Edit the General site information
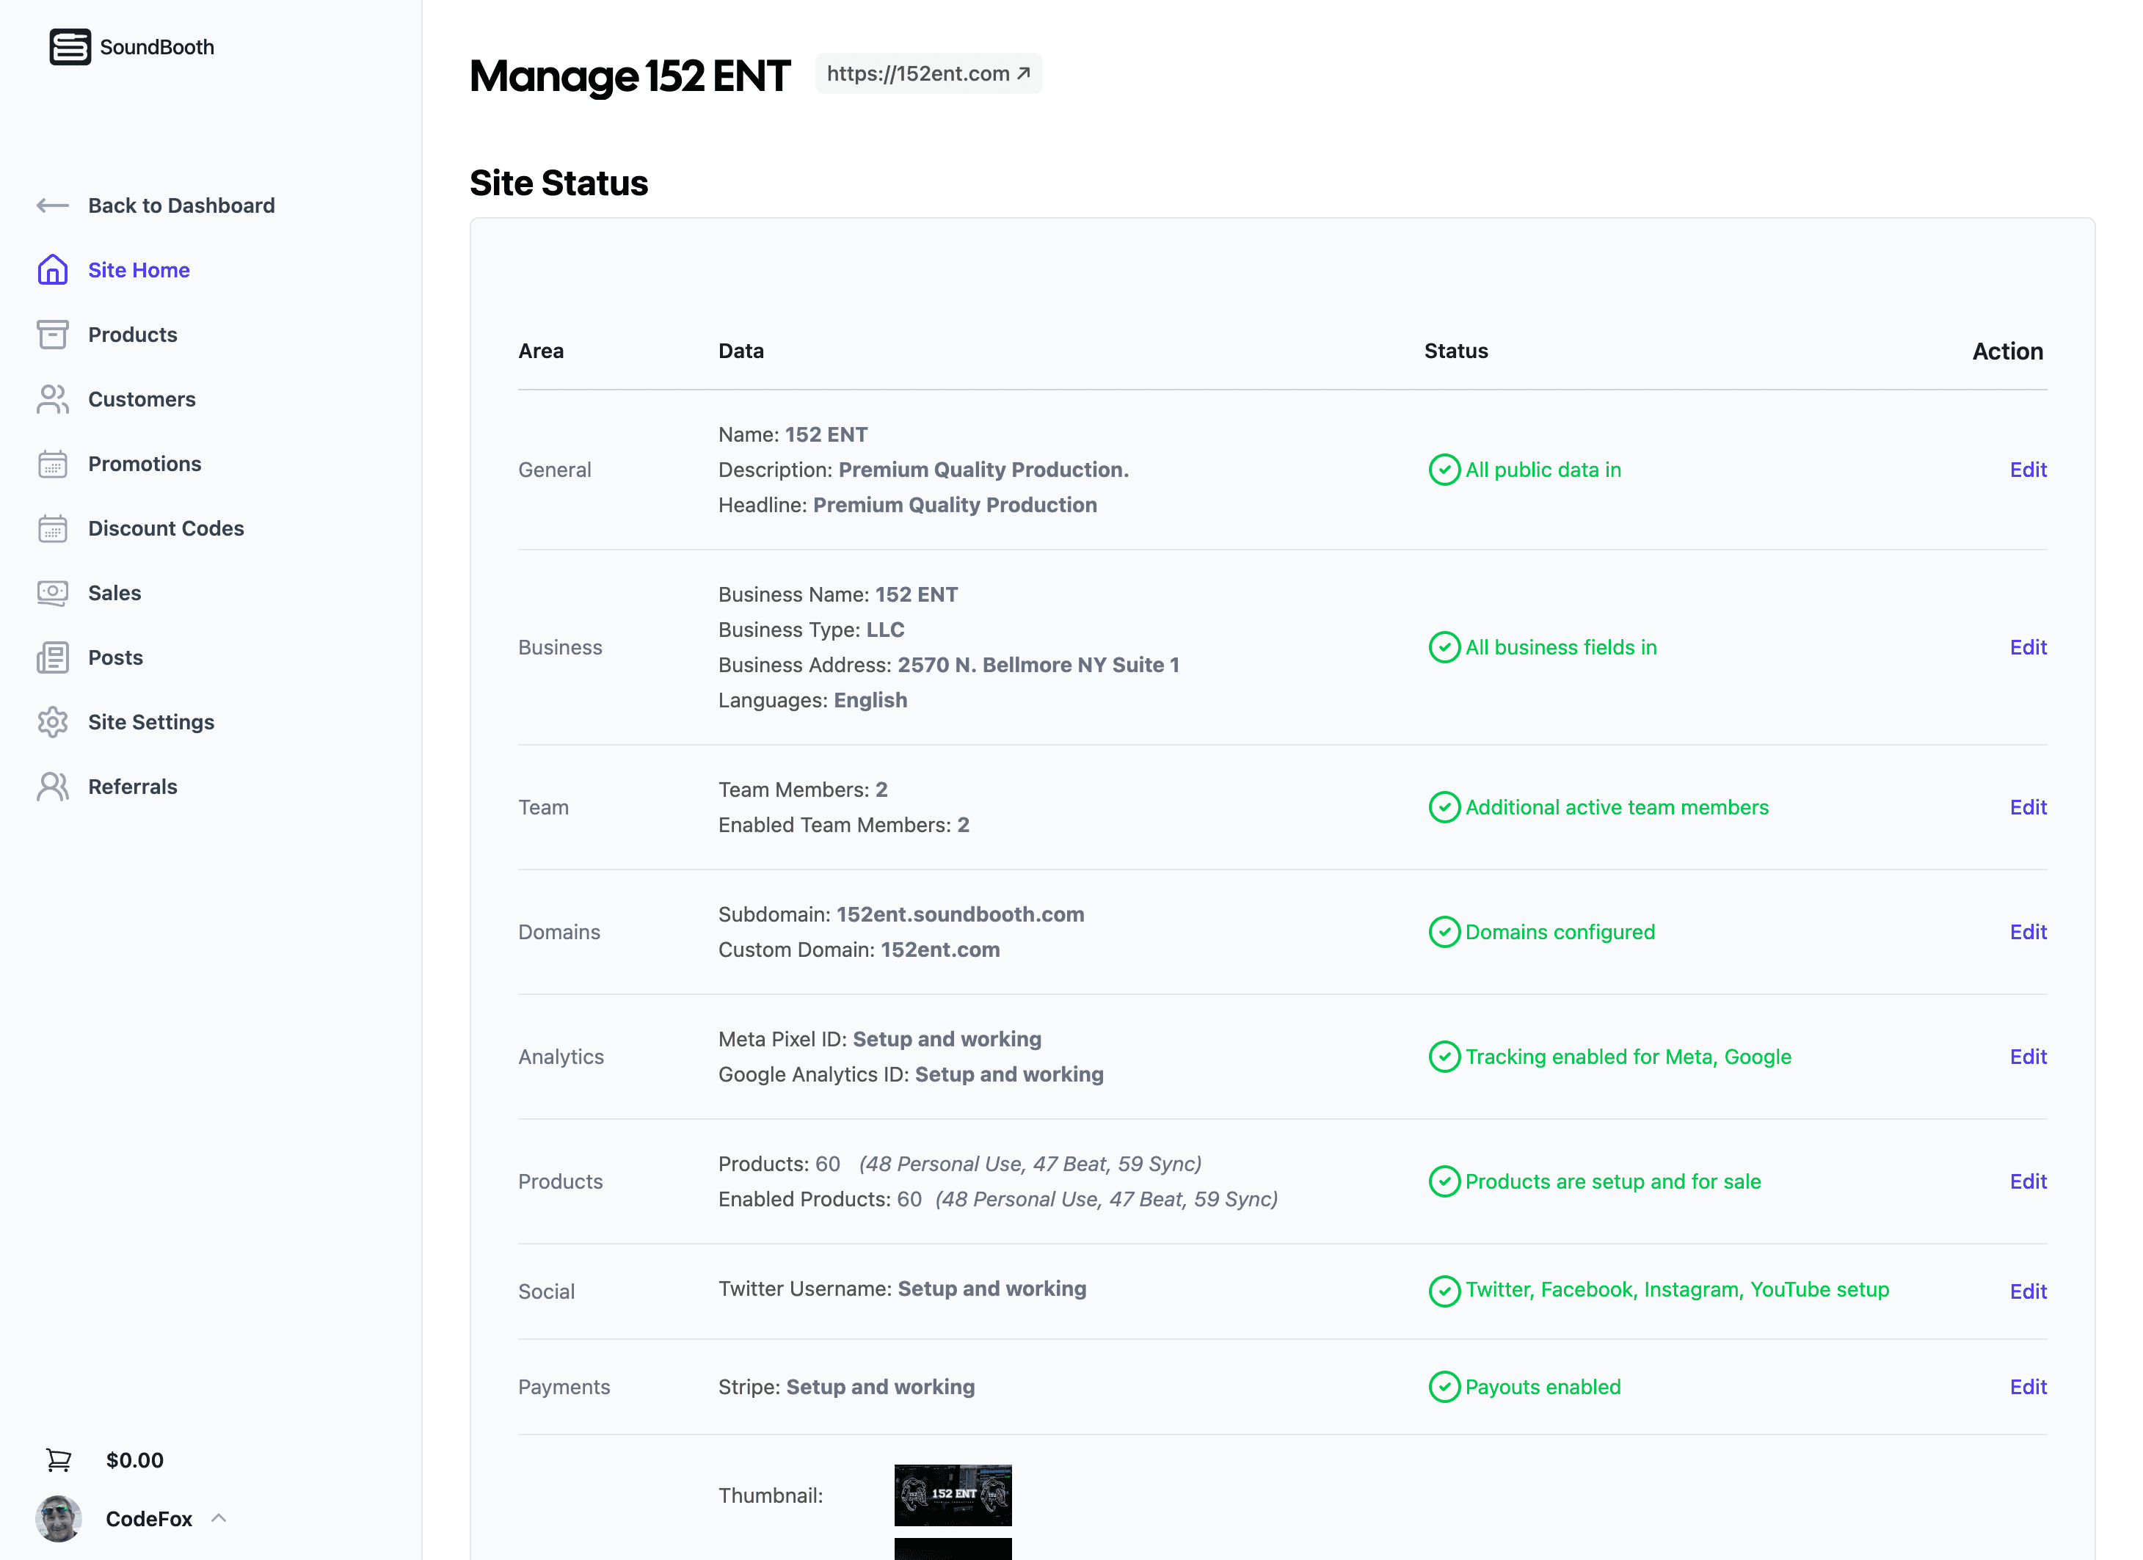 pyautogui.click(x=2028, y=470)
